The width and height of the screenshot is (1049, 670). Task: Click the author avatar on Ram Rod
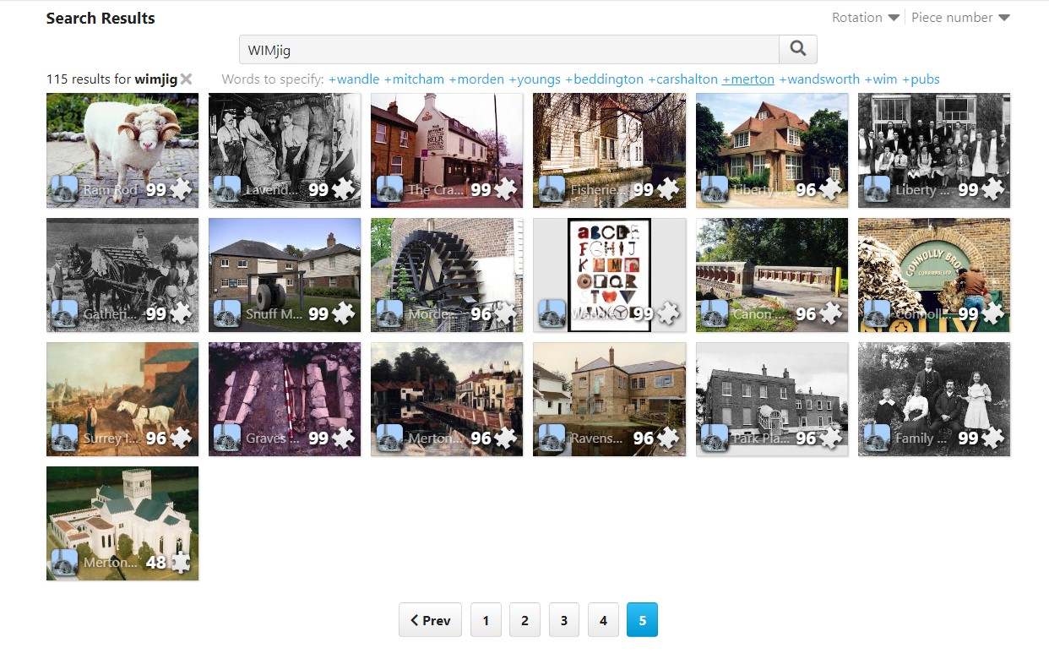click(65, 189)
